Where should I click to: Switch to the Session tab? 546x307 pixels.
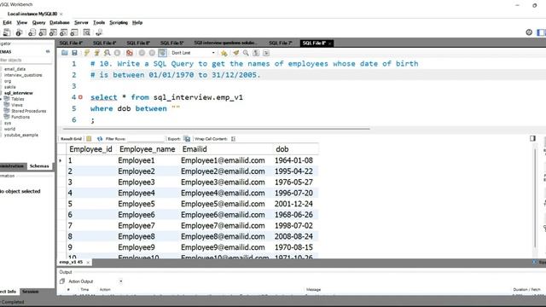[x=31, y=292]
